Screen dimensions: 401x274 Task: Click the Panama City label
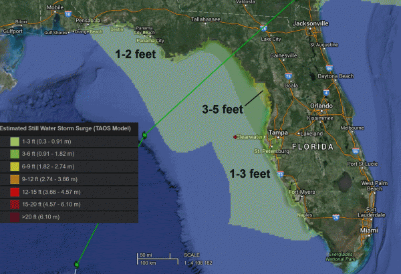pos(150,40)
